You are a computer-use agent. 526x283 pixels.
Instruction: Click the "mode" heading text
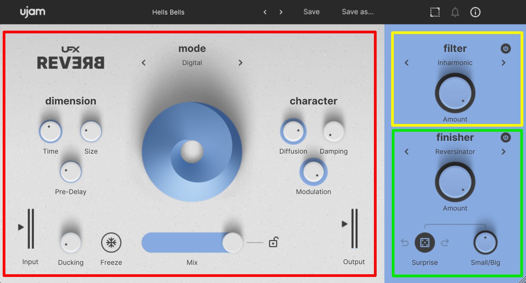(x=192, y=49)
